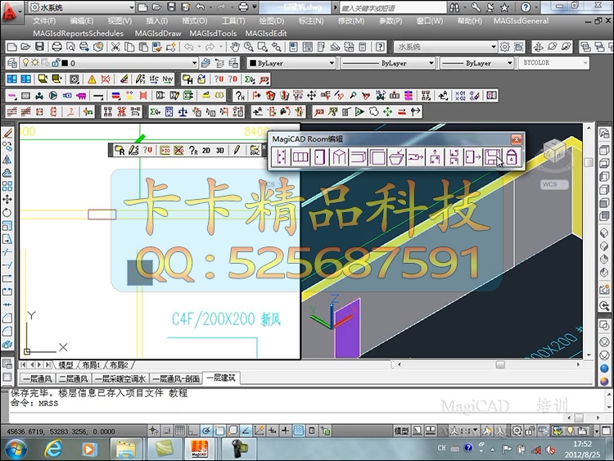Click the wall tool in MagiCAD Room toolbar
This screenshot has height=461, width=614.
point(281,157)
